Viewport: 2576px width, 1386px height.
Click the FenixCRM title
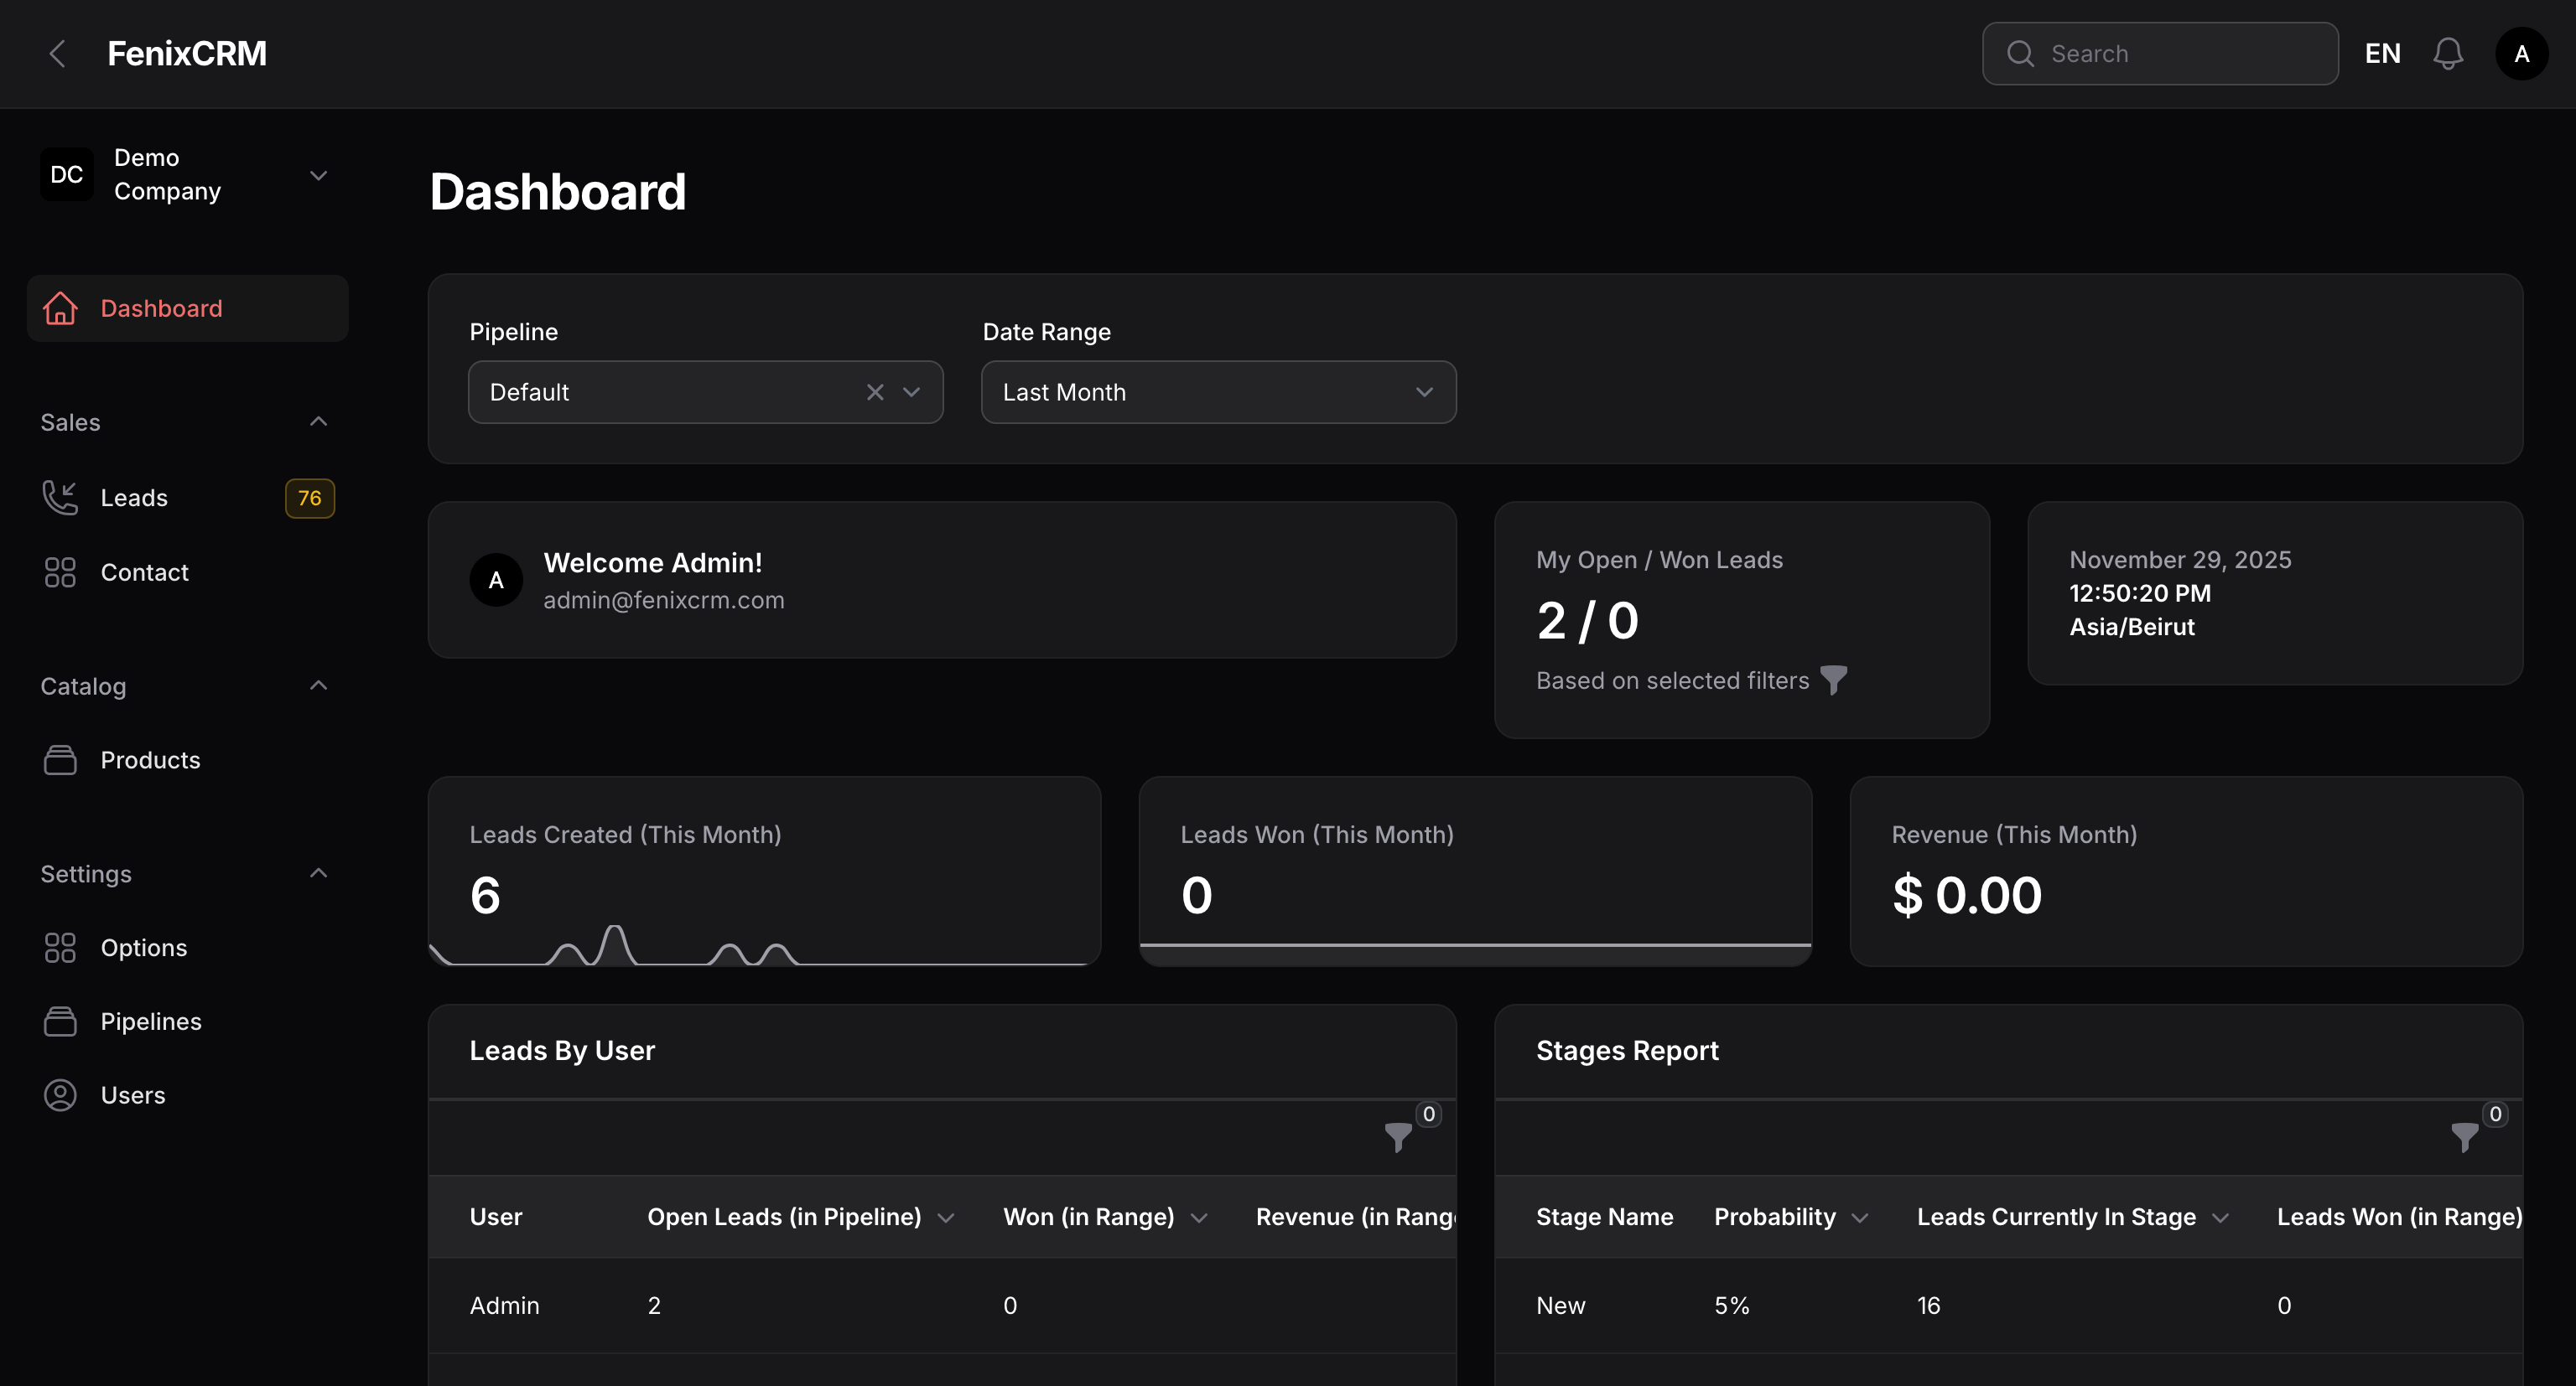187,54
